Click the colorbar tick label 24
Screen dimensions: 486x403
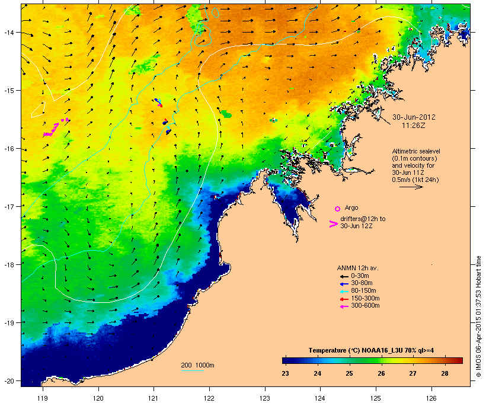[x=318, y=373]
